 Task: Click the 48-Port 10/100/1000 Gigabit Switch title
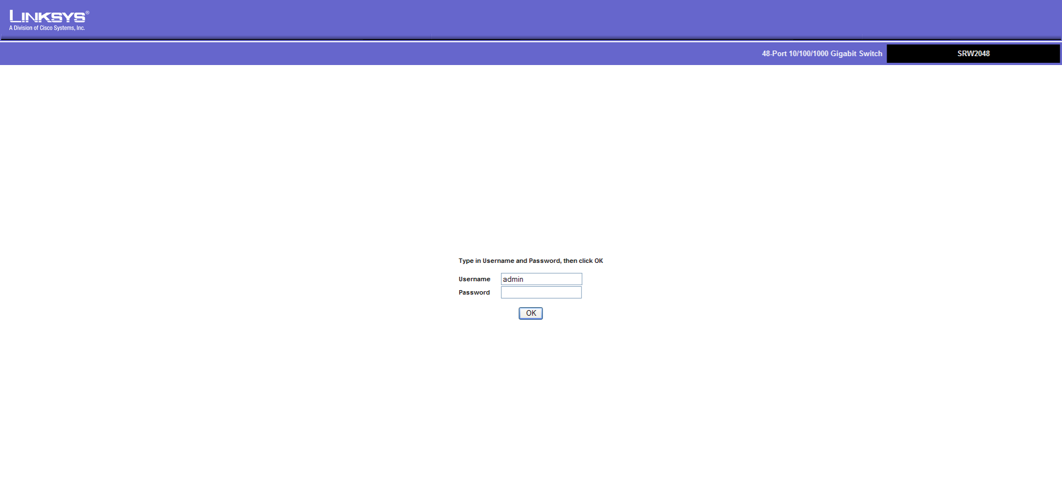pos(822,54)
